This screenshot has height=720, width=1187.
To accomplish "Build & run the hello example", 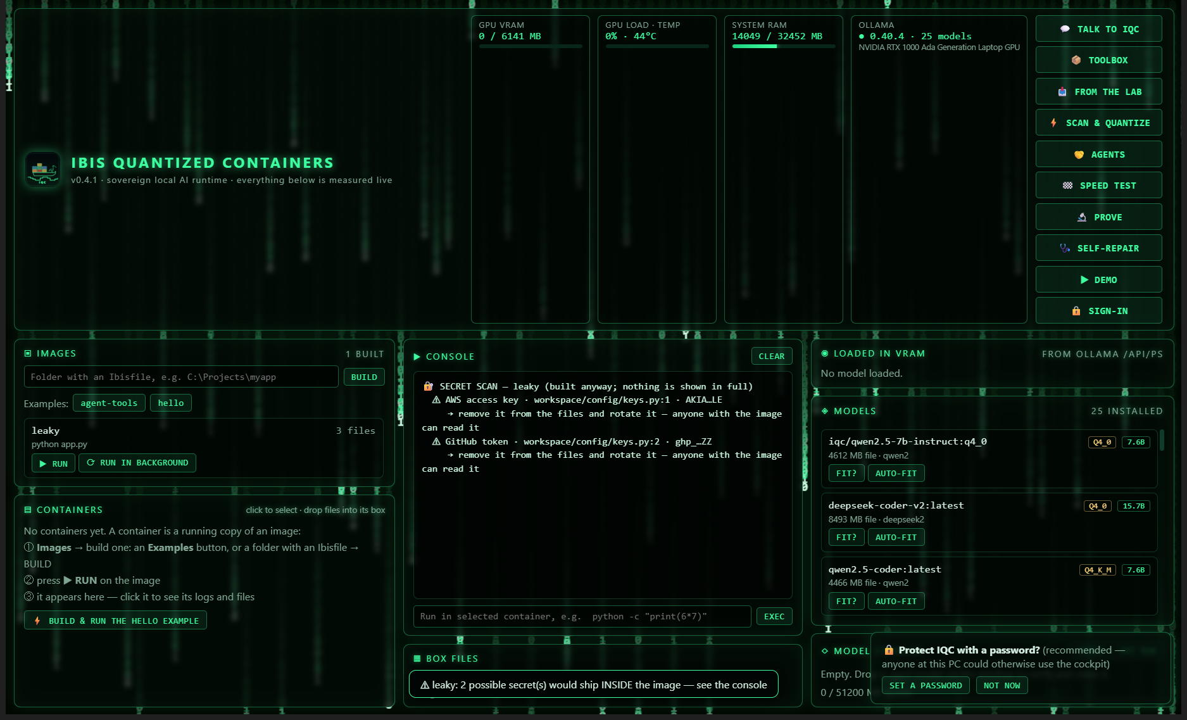I will 116,621.
